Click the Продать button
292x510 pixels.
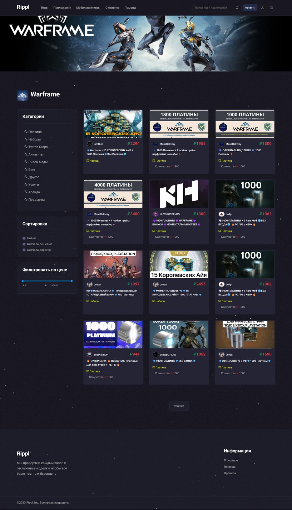(x=250, y=8)
